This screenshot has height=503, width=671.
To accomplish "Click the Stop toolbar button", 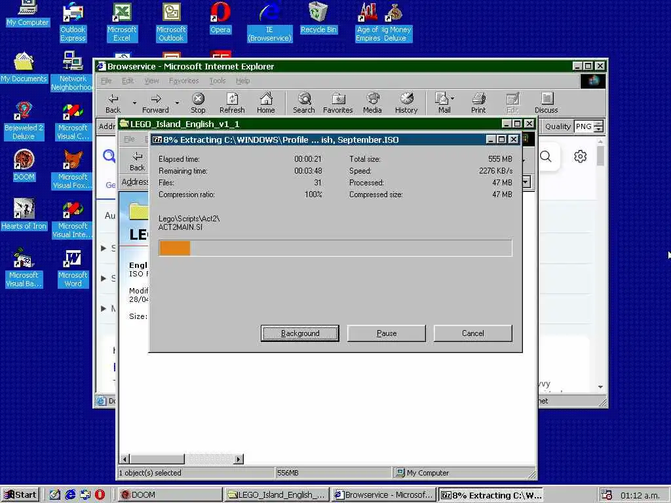I will pos(198,103).
